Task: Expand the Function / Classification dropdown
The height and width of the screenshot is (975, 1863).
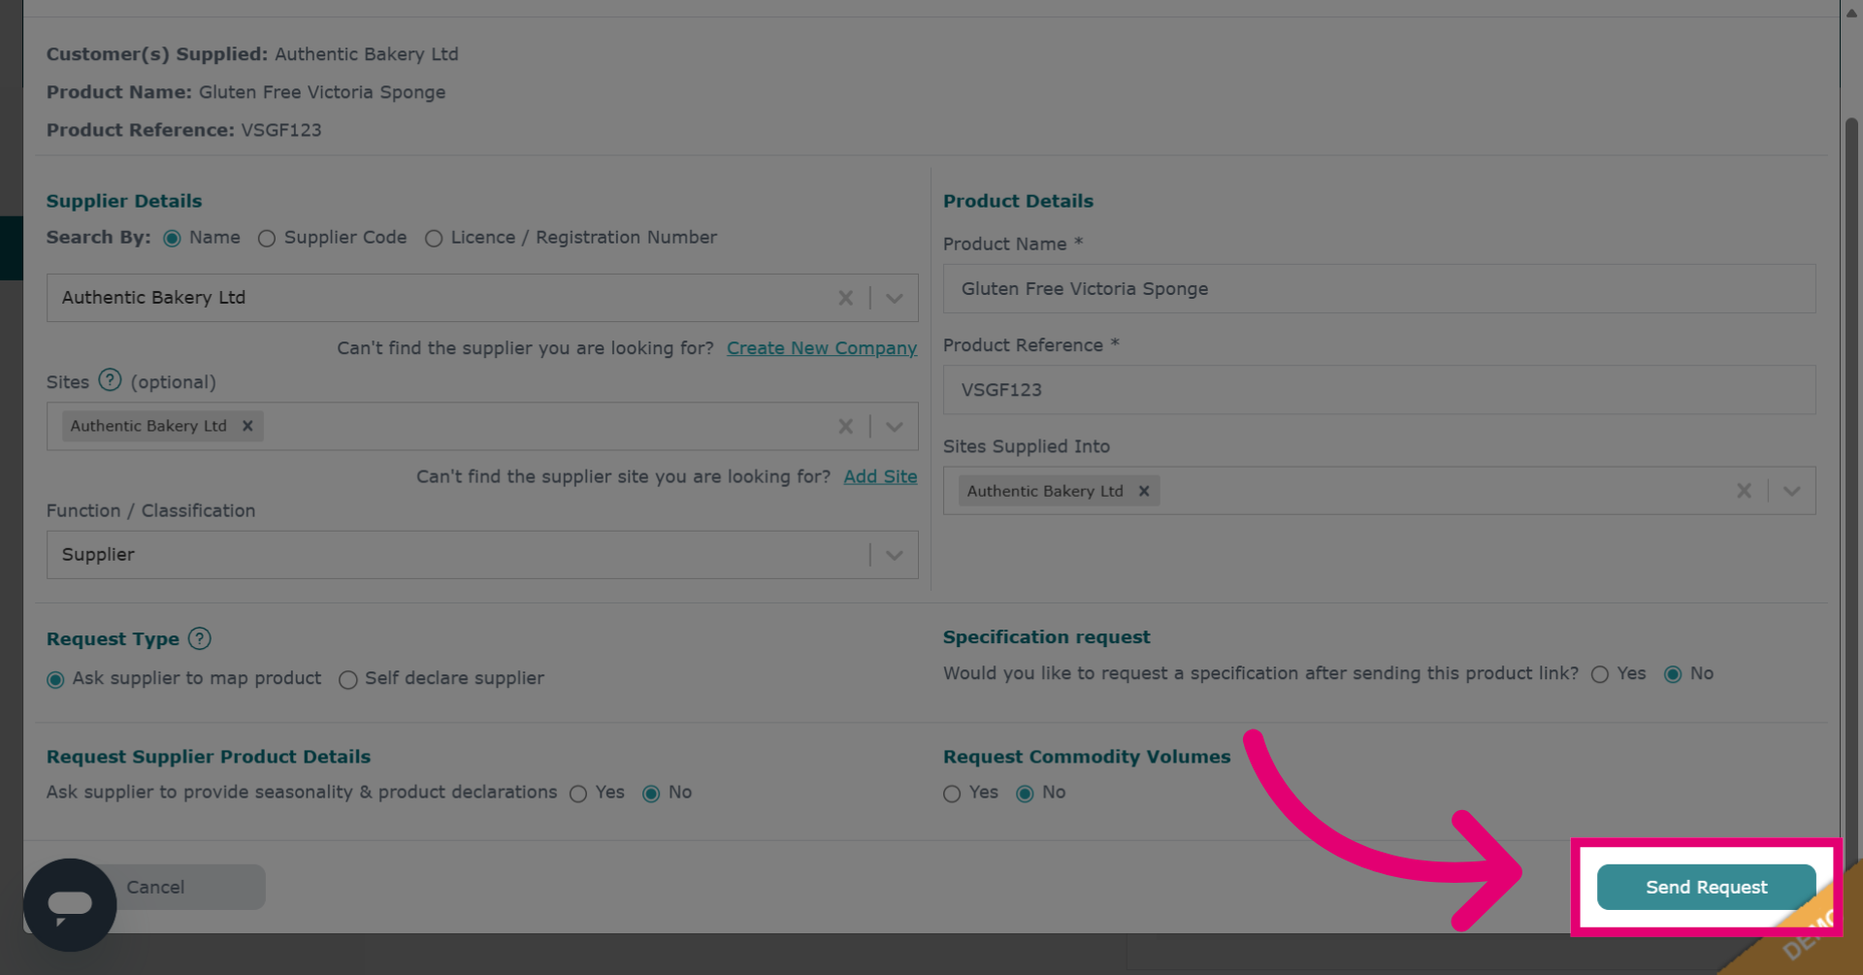Action: click(x=895, y=555)
